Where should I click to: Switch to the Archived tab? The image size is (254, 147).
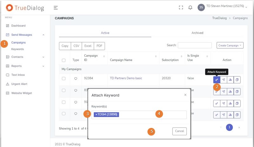[x=197, y=33]
